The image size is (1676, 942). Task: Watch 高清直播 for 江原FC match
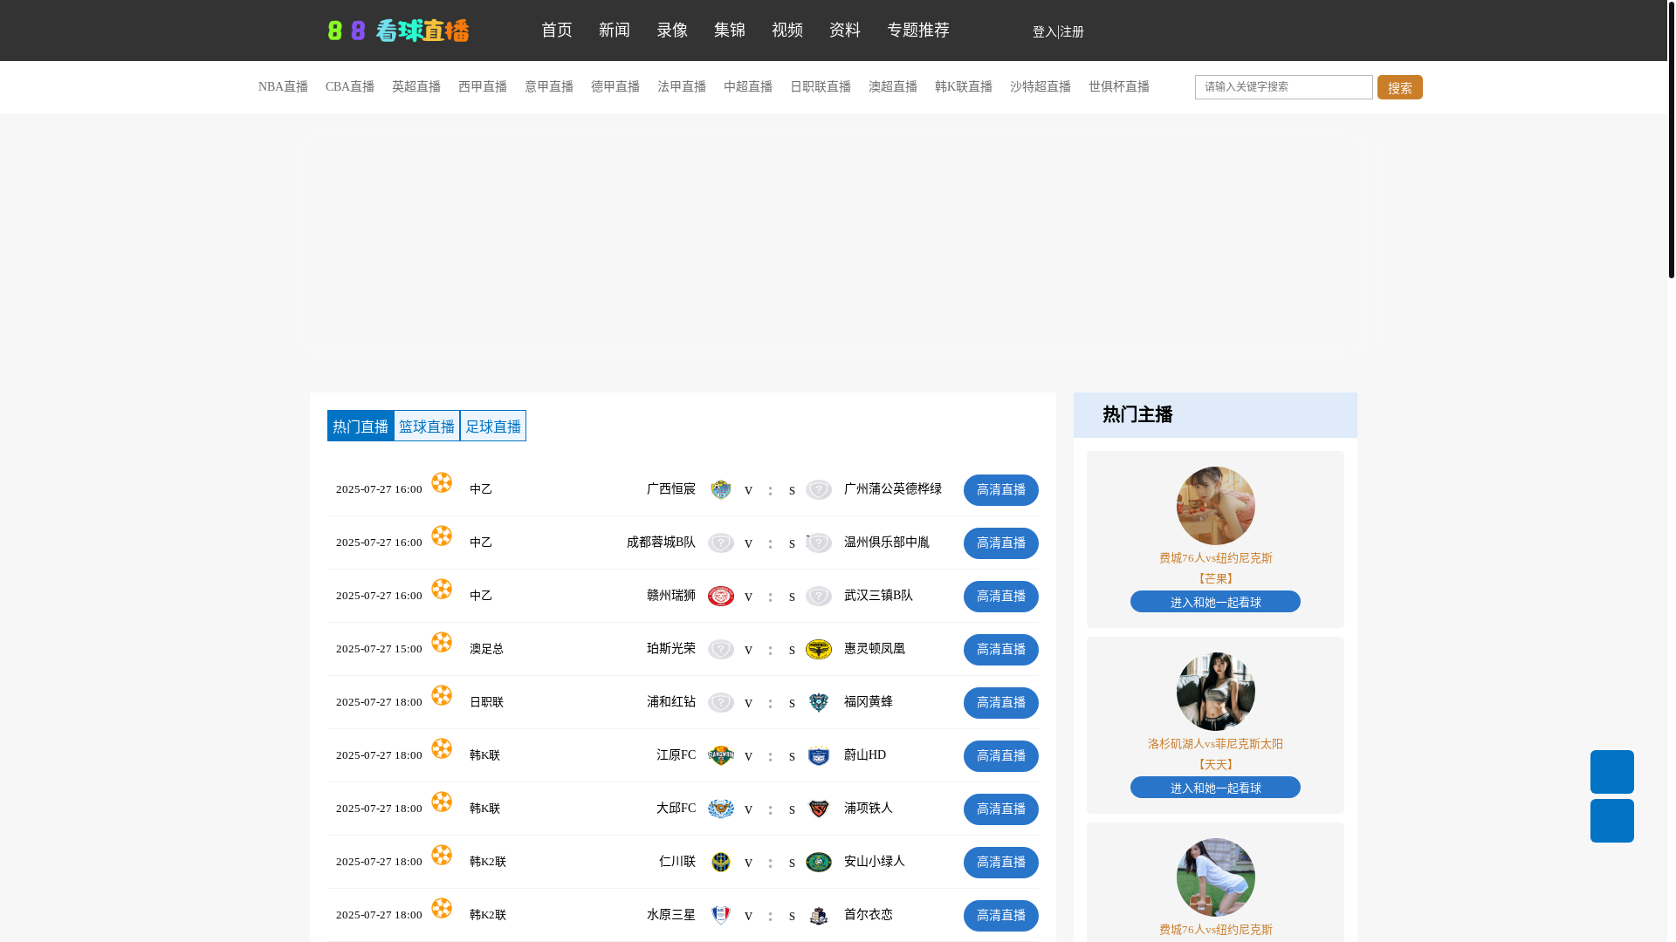[x=1001, y=756]
